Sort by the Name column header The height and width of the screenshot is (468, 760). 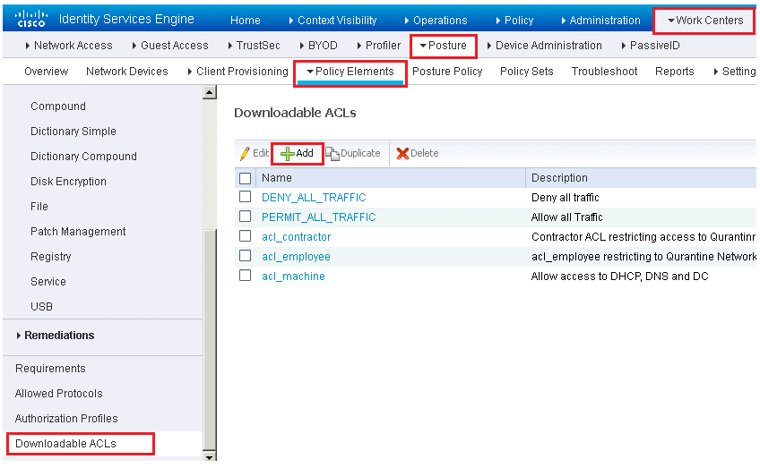(277, 178)
